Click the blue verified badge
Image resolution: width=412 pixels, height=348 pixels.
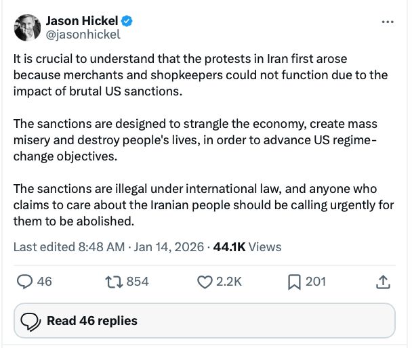pos(127,20)
